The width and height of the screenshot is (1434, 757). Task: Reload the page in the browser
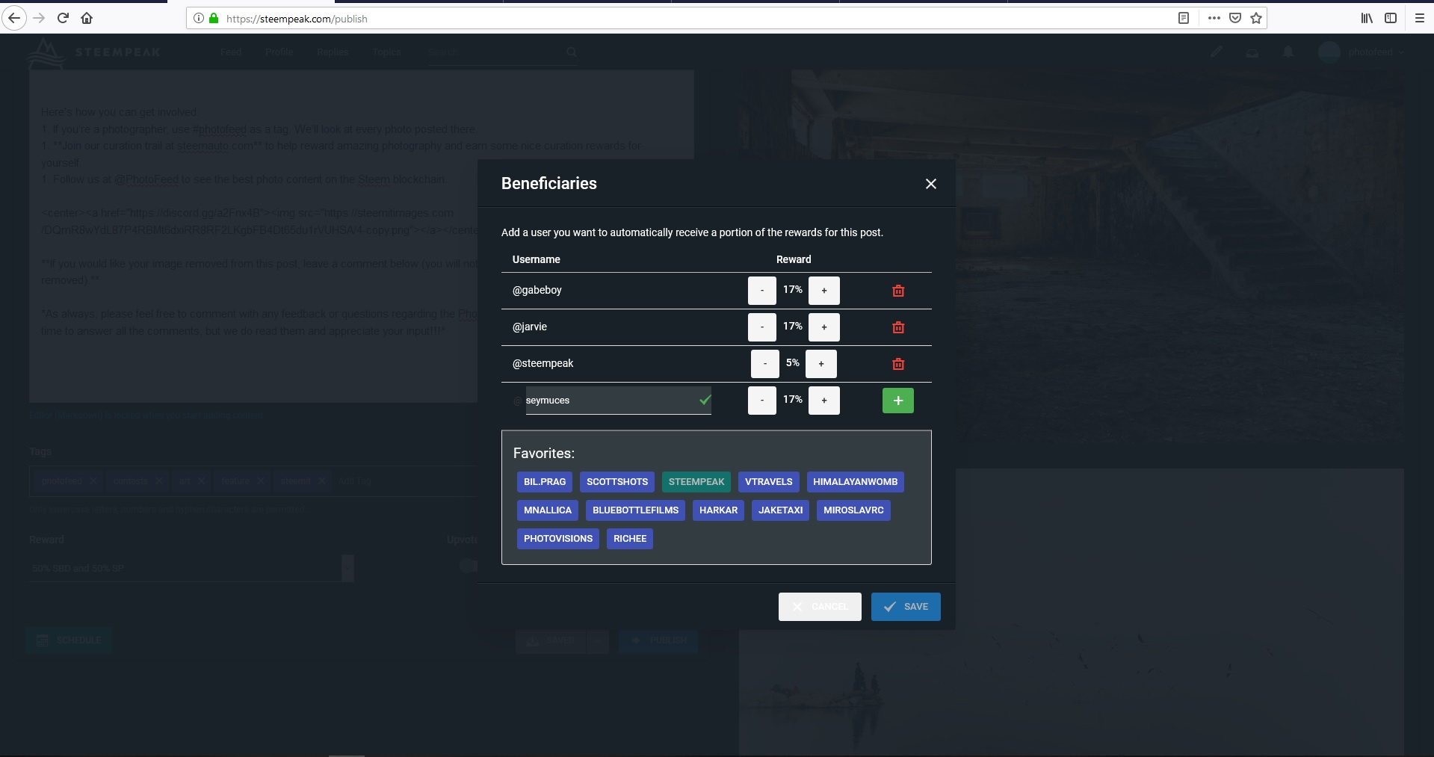point(63,18)
